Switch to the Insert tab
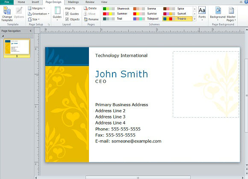 [35, 2]
